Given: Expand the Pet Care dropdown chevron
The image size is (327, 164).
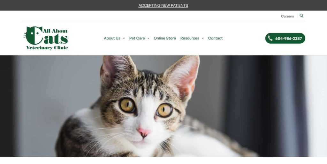Looking at the screenshot, I should pyautogui.click(x=148, y=38).
